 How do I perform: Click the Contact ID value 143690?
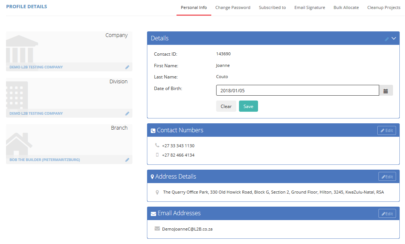point(223,54)
